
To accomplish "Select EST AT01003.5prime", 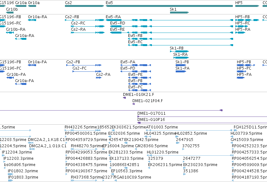I will click(189, 130).
